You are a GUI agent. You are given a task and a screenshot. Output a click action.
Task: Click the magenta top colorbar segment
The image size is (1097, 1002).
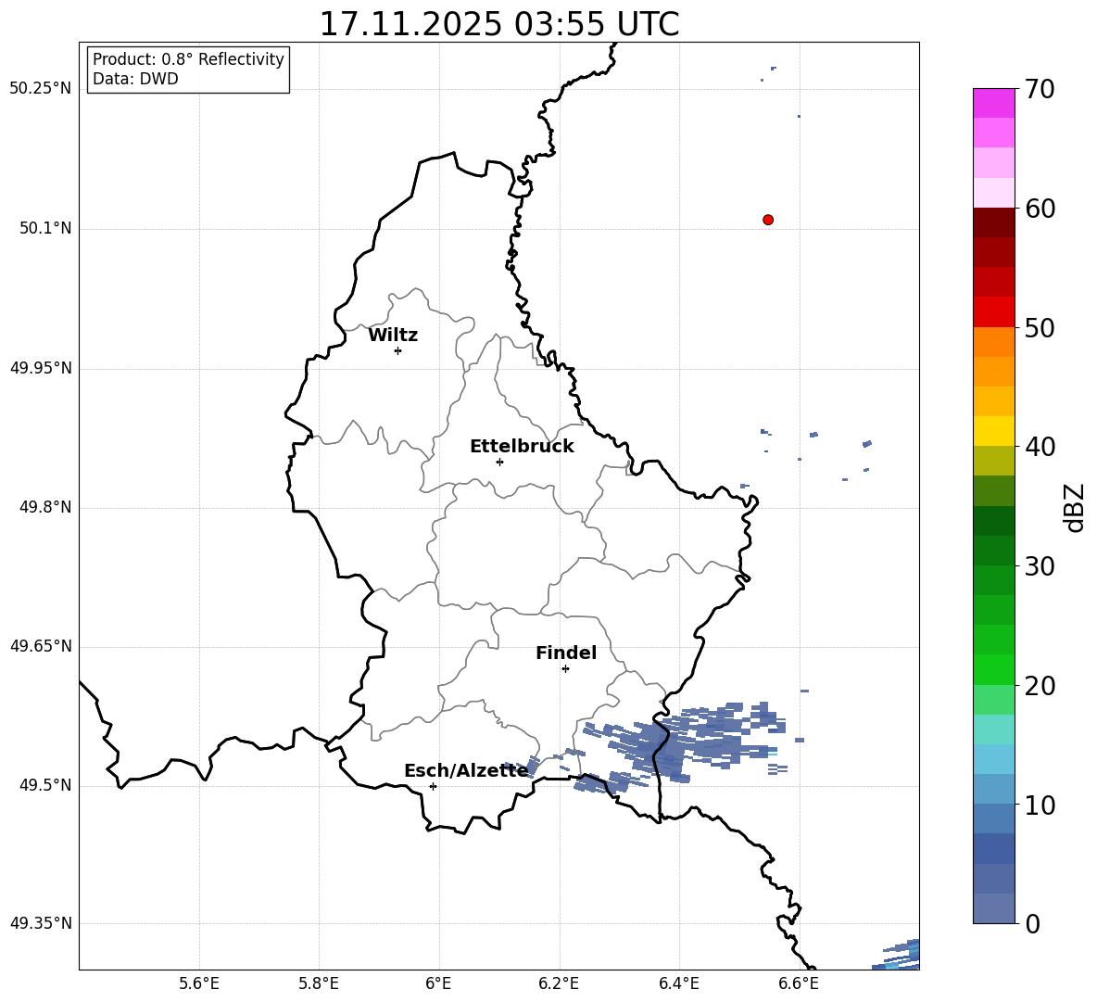(x=994, y=103)
